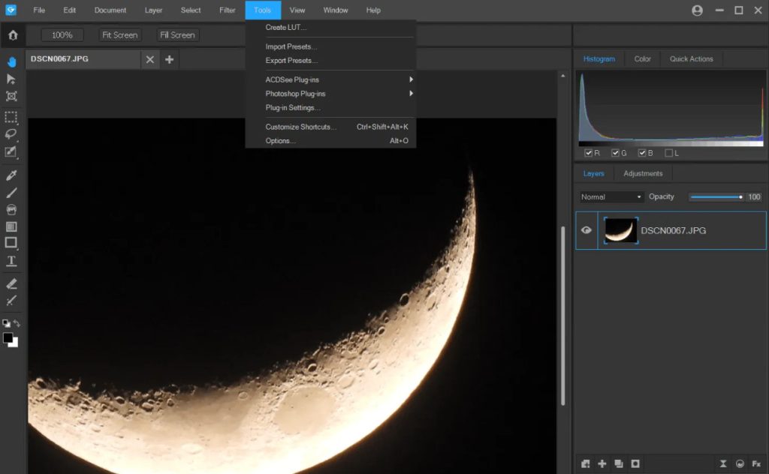769x474 pixels.
Task: Select the Rectangle shape tool
Action: click(x=11, y=243)
